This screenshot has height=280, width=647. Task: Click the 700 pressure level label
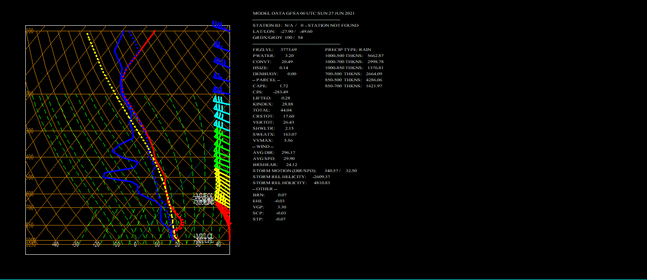(x=30, y=207)
